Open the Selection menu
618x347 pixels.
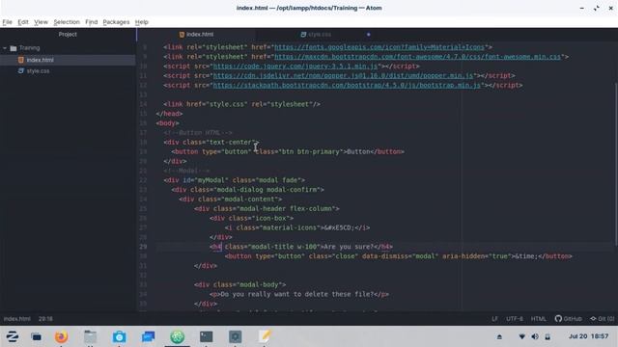[x=67, y=22]
